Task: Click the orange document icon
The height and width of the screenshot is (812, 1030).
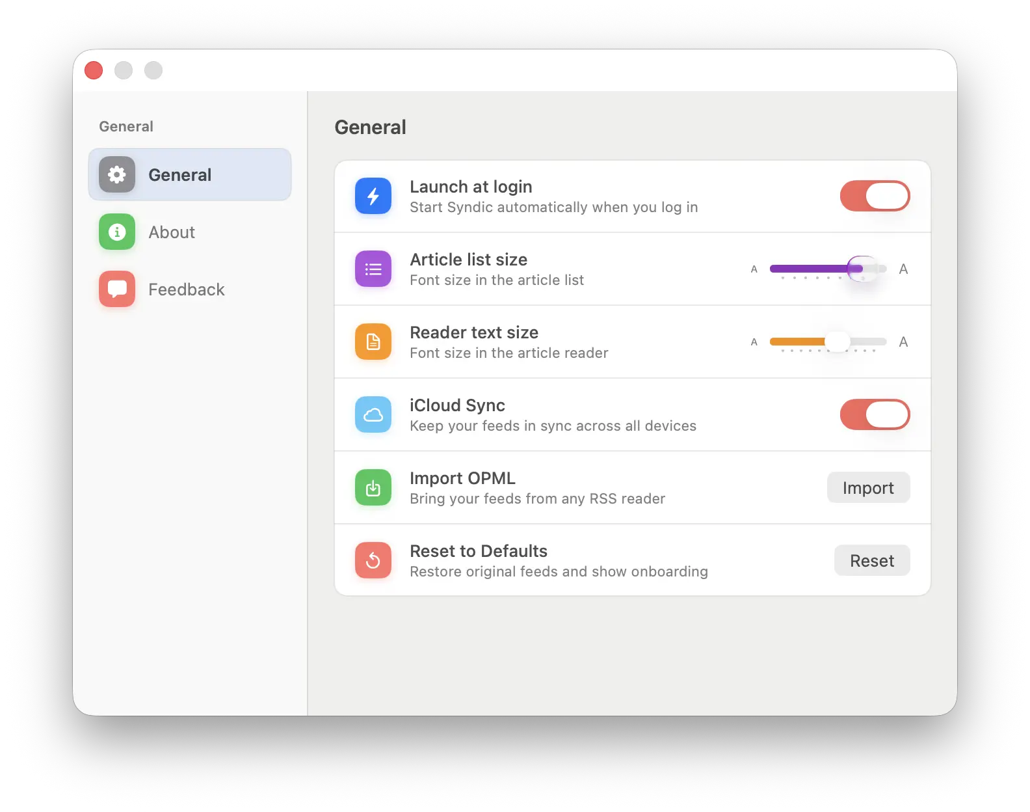Action: [373, 342]
